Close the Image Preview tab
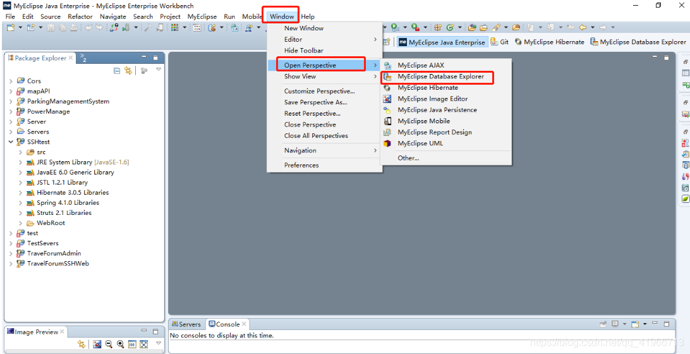Viewport: 690px width, 354px height. pos(63,331)
